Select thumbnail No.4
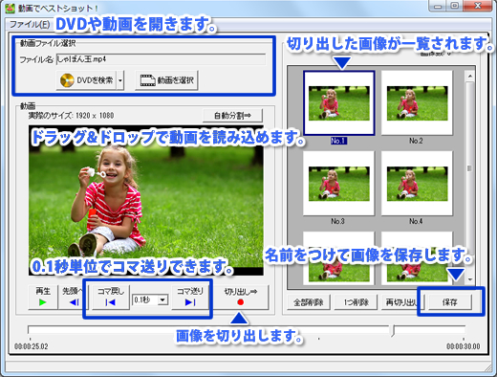Screen dimensions: 497x377 click(x=417, y=184)
